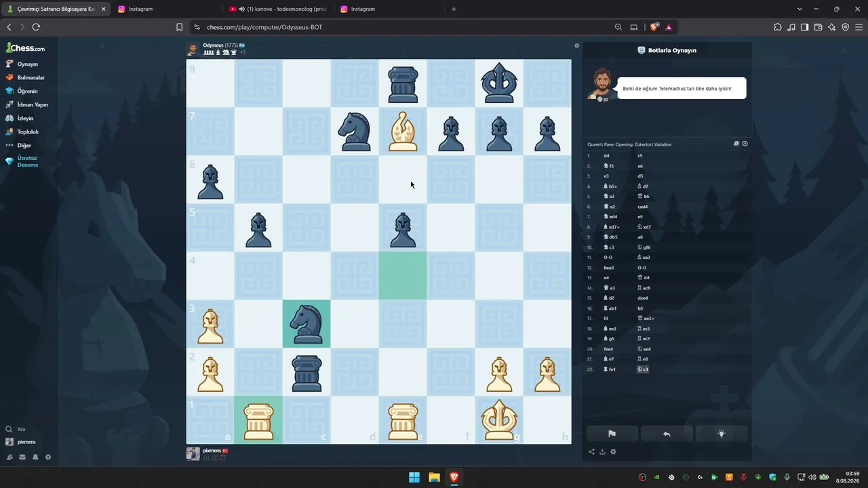Click opening name Queen's Pawn Opening: Zukertort Variation
868x488 pixels.
tap(629, 144)
